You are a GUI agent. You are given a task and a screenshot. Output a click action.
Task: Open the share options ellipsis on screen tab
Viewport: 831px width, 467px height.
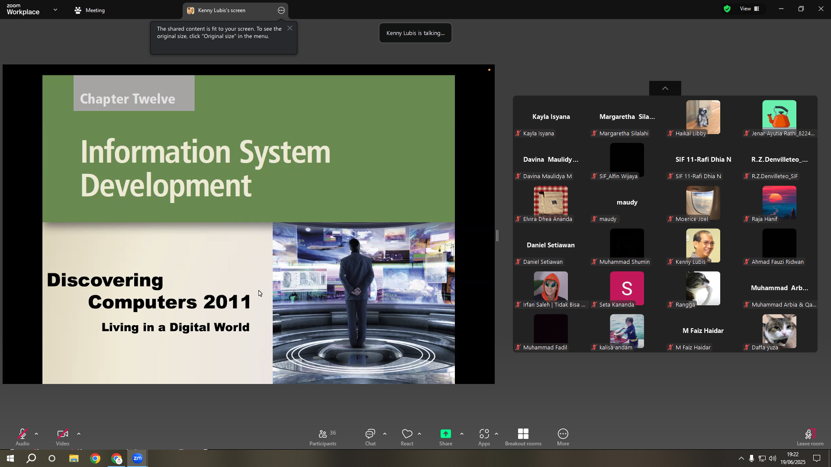281,10
